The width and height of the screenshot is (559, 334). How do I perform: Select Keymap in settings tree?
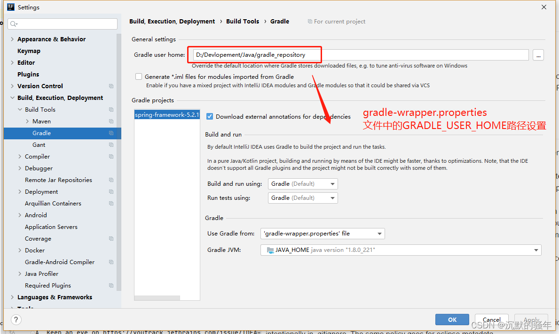[x=29, y=51]
